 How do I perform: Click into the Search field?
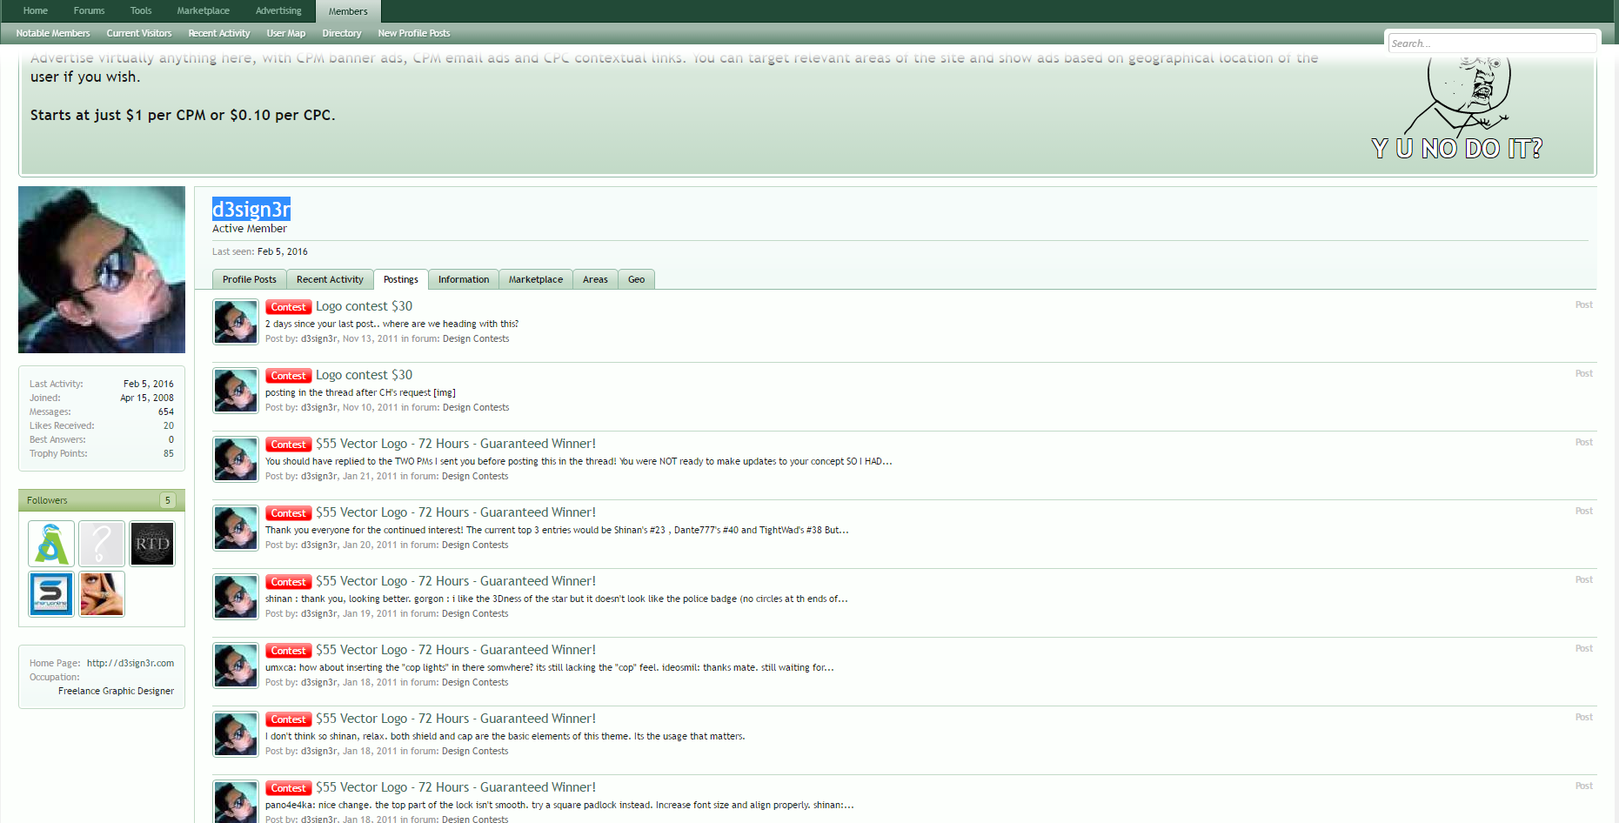pos(1492,43)
